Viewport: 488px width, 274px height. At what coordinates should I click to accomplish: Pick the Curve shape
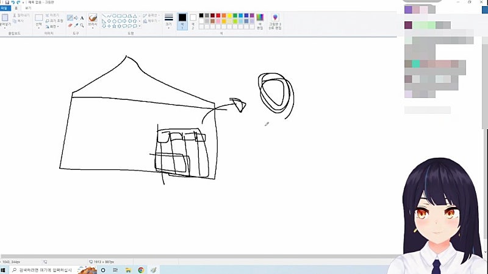[x=109, y=16]
